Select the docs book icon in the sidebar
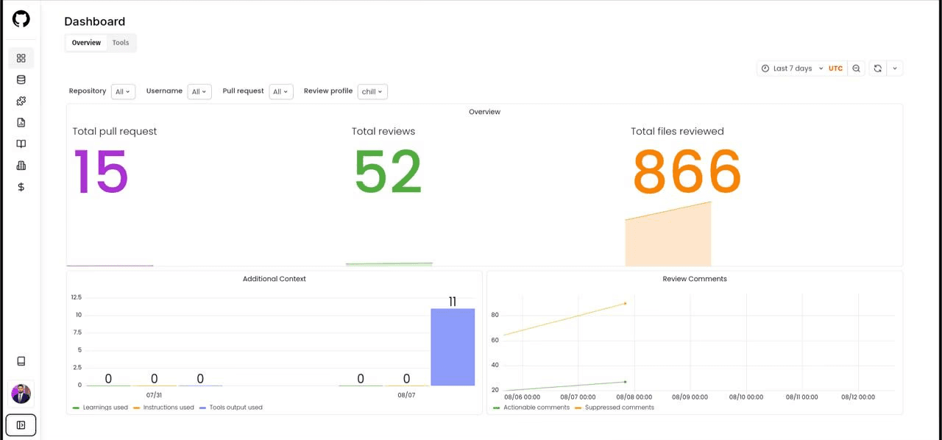942x440 pixels. click(21, 143)
